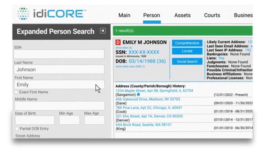
Task: Click the SSN input field
Action: coord(59,54)
